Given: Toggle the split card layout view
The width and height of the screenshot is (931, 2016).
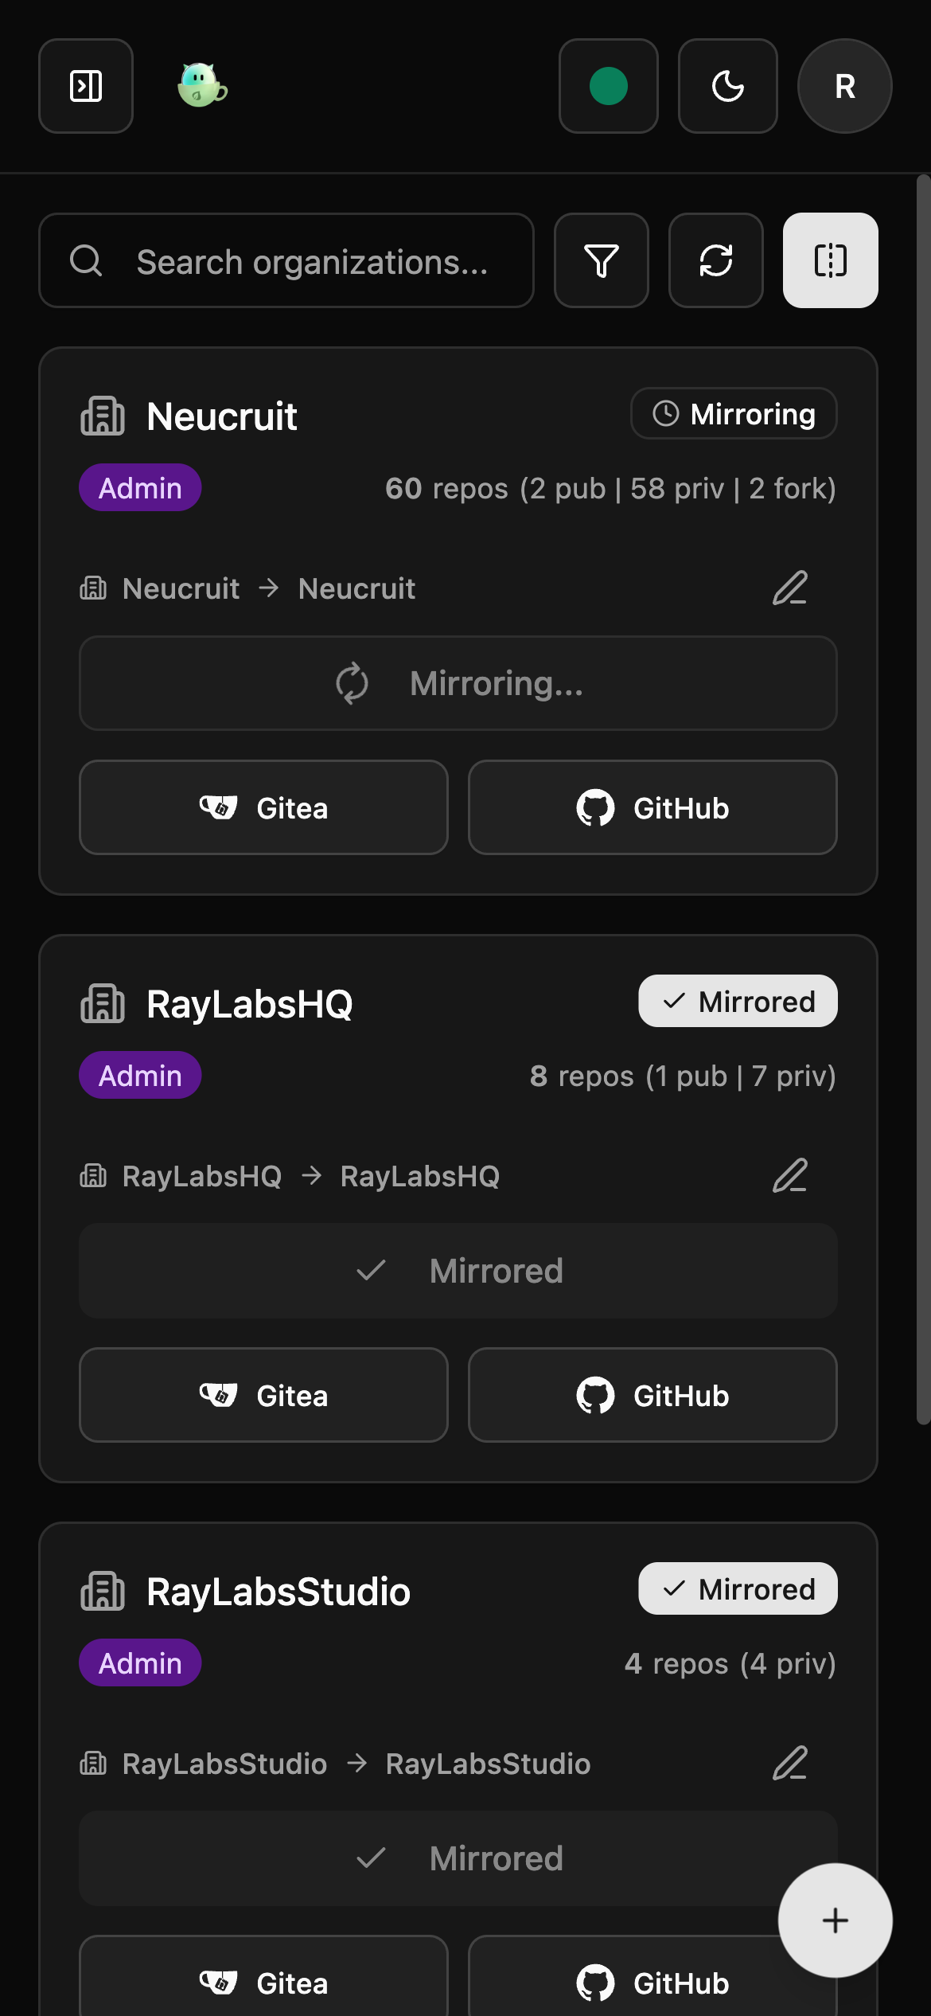Looking at the screenshot, I should [831, 261].
